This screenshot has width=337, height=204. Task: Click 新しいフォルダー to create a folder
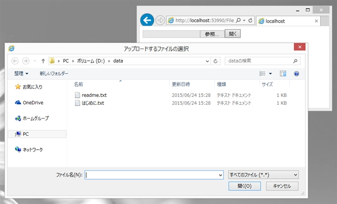click(54, 74)
